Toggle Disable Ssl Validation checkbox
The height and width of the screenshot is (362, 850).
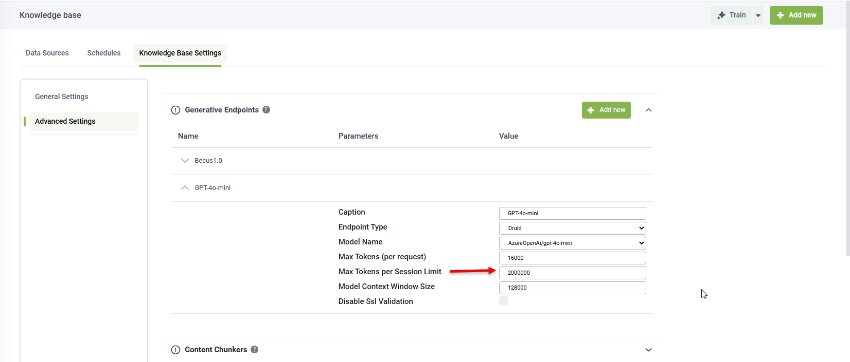(x=504, y=301)
